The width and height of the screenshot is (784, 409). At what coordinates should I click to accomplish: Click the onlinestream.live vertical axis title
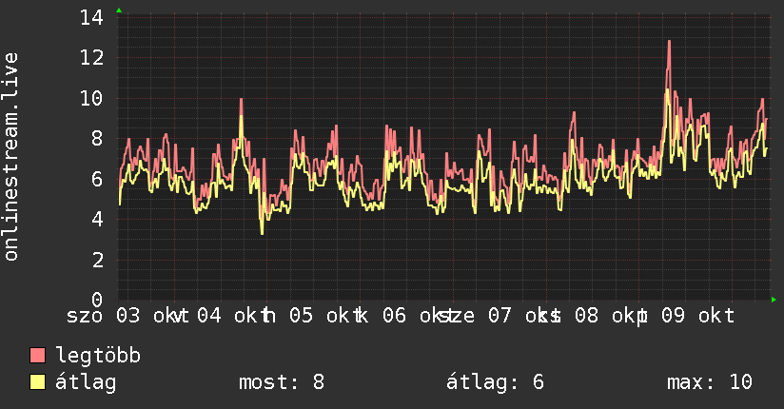coord(11,157)
